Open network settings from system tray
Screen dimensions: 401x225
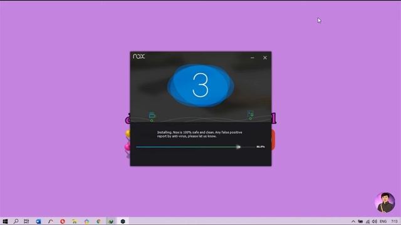click(x=368, y=221)
